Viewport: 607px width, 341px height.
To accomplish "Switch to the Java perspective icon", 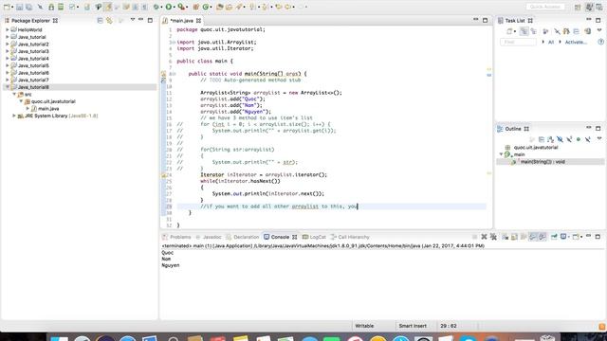I will (589, 7).
